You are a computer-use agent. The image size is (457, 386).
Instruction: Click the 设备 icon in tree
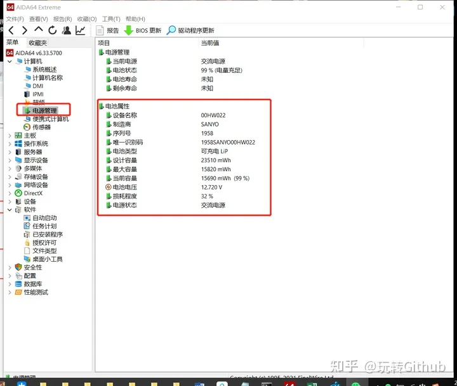(18, 202)
